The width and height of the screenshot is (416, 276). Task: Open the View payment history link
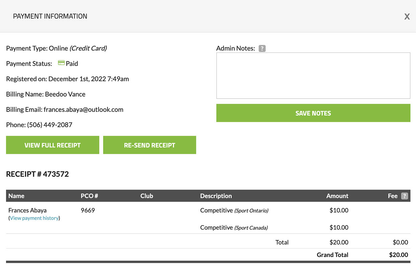tap(34, 218)
